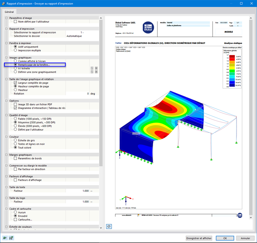Select Encadré frame option
Image resolution: width=257 pixels, height=243 pixels.
[16, 216]
